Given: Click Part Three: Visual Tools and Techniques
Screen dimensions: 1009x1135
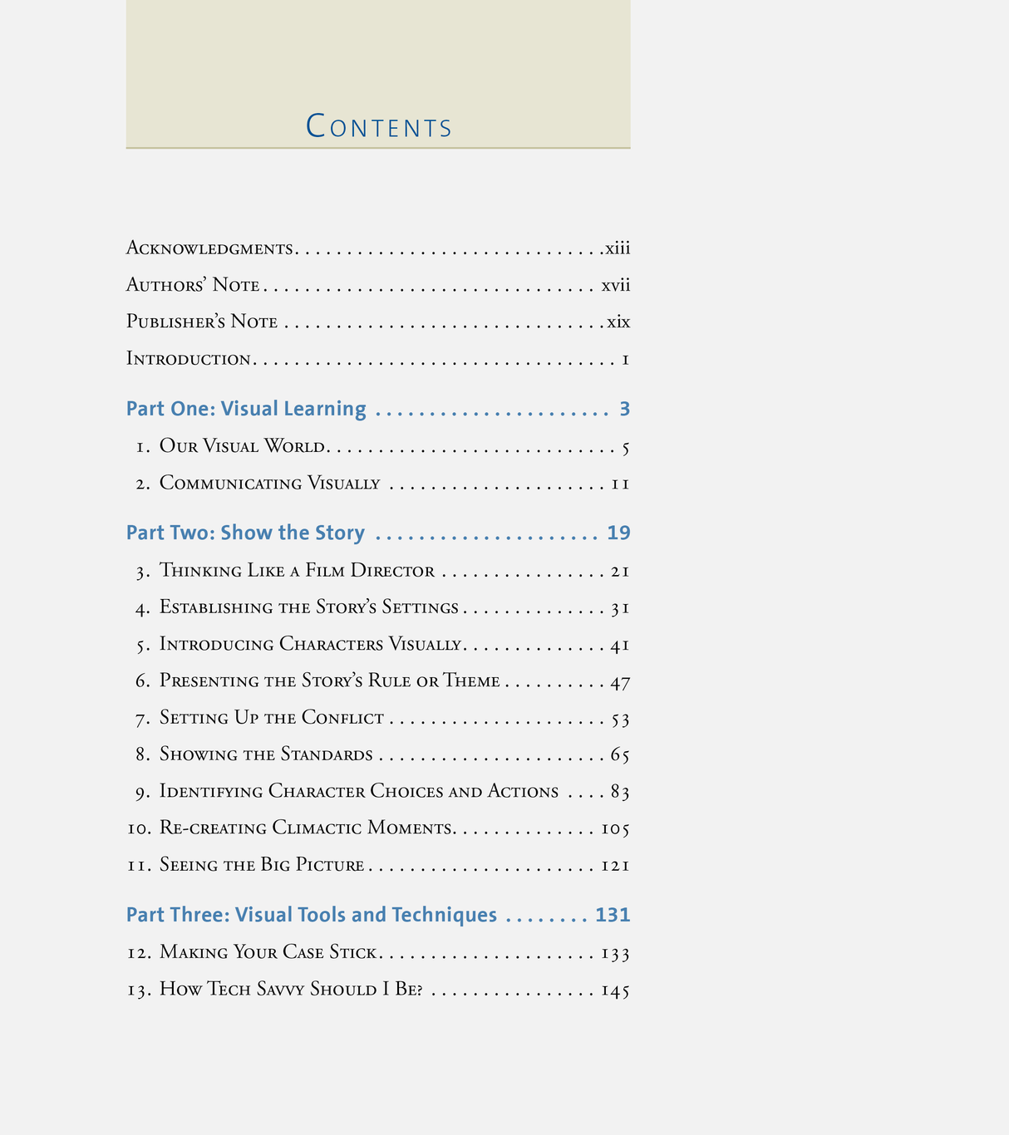Looking at the screenshot, I should click(x=312, y=915).
